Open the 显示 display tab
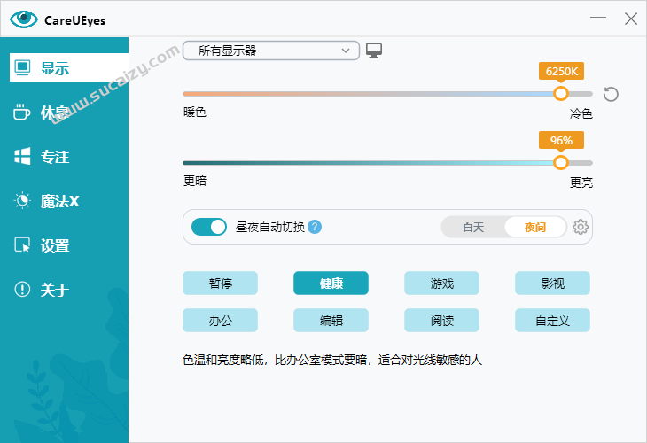Viewport: 647px width, 443px height. [69, 67]
